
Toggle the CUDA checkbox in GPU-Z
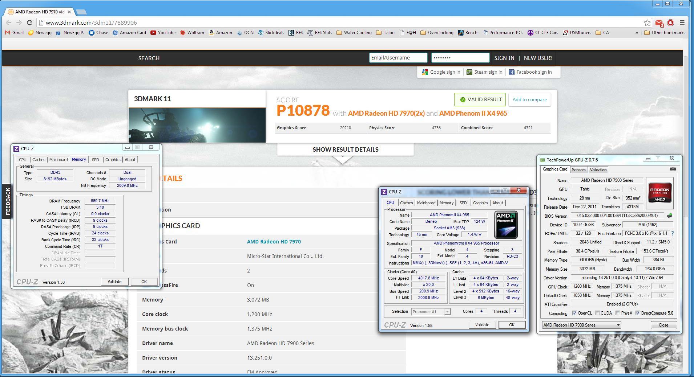(597, 313)
